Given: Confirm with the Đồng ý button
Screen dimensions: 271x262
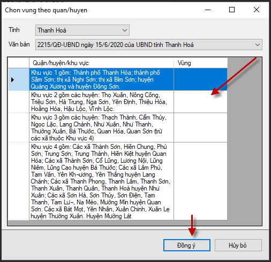Looking at the screenshot, I should (187, 245).
